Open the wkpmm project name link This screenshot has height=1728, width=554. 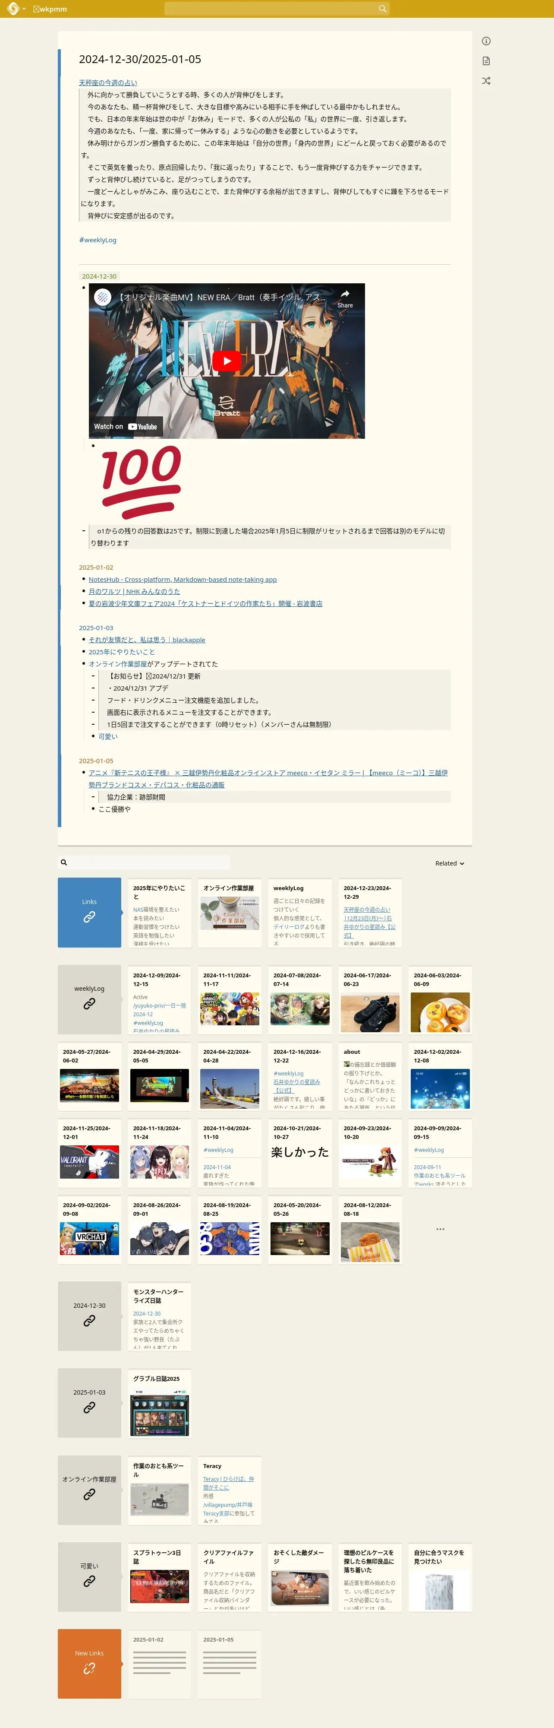click(50, 10)
